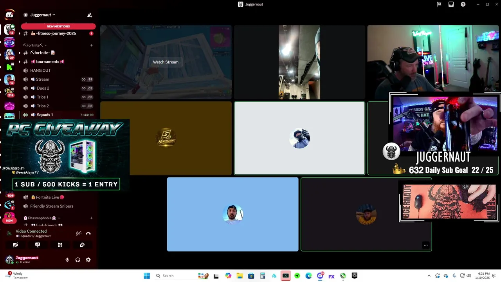The height and width of the screenshot is (282, 501).
Task: Expand threads arrow beside fitness-journey-2026
Action: pos(20,33)
